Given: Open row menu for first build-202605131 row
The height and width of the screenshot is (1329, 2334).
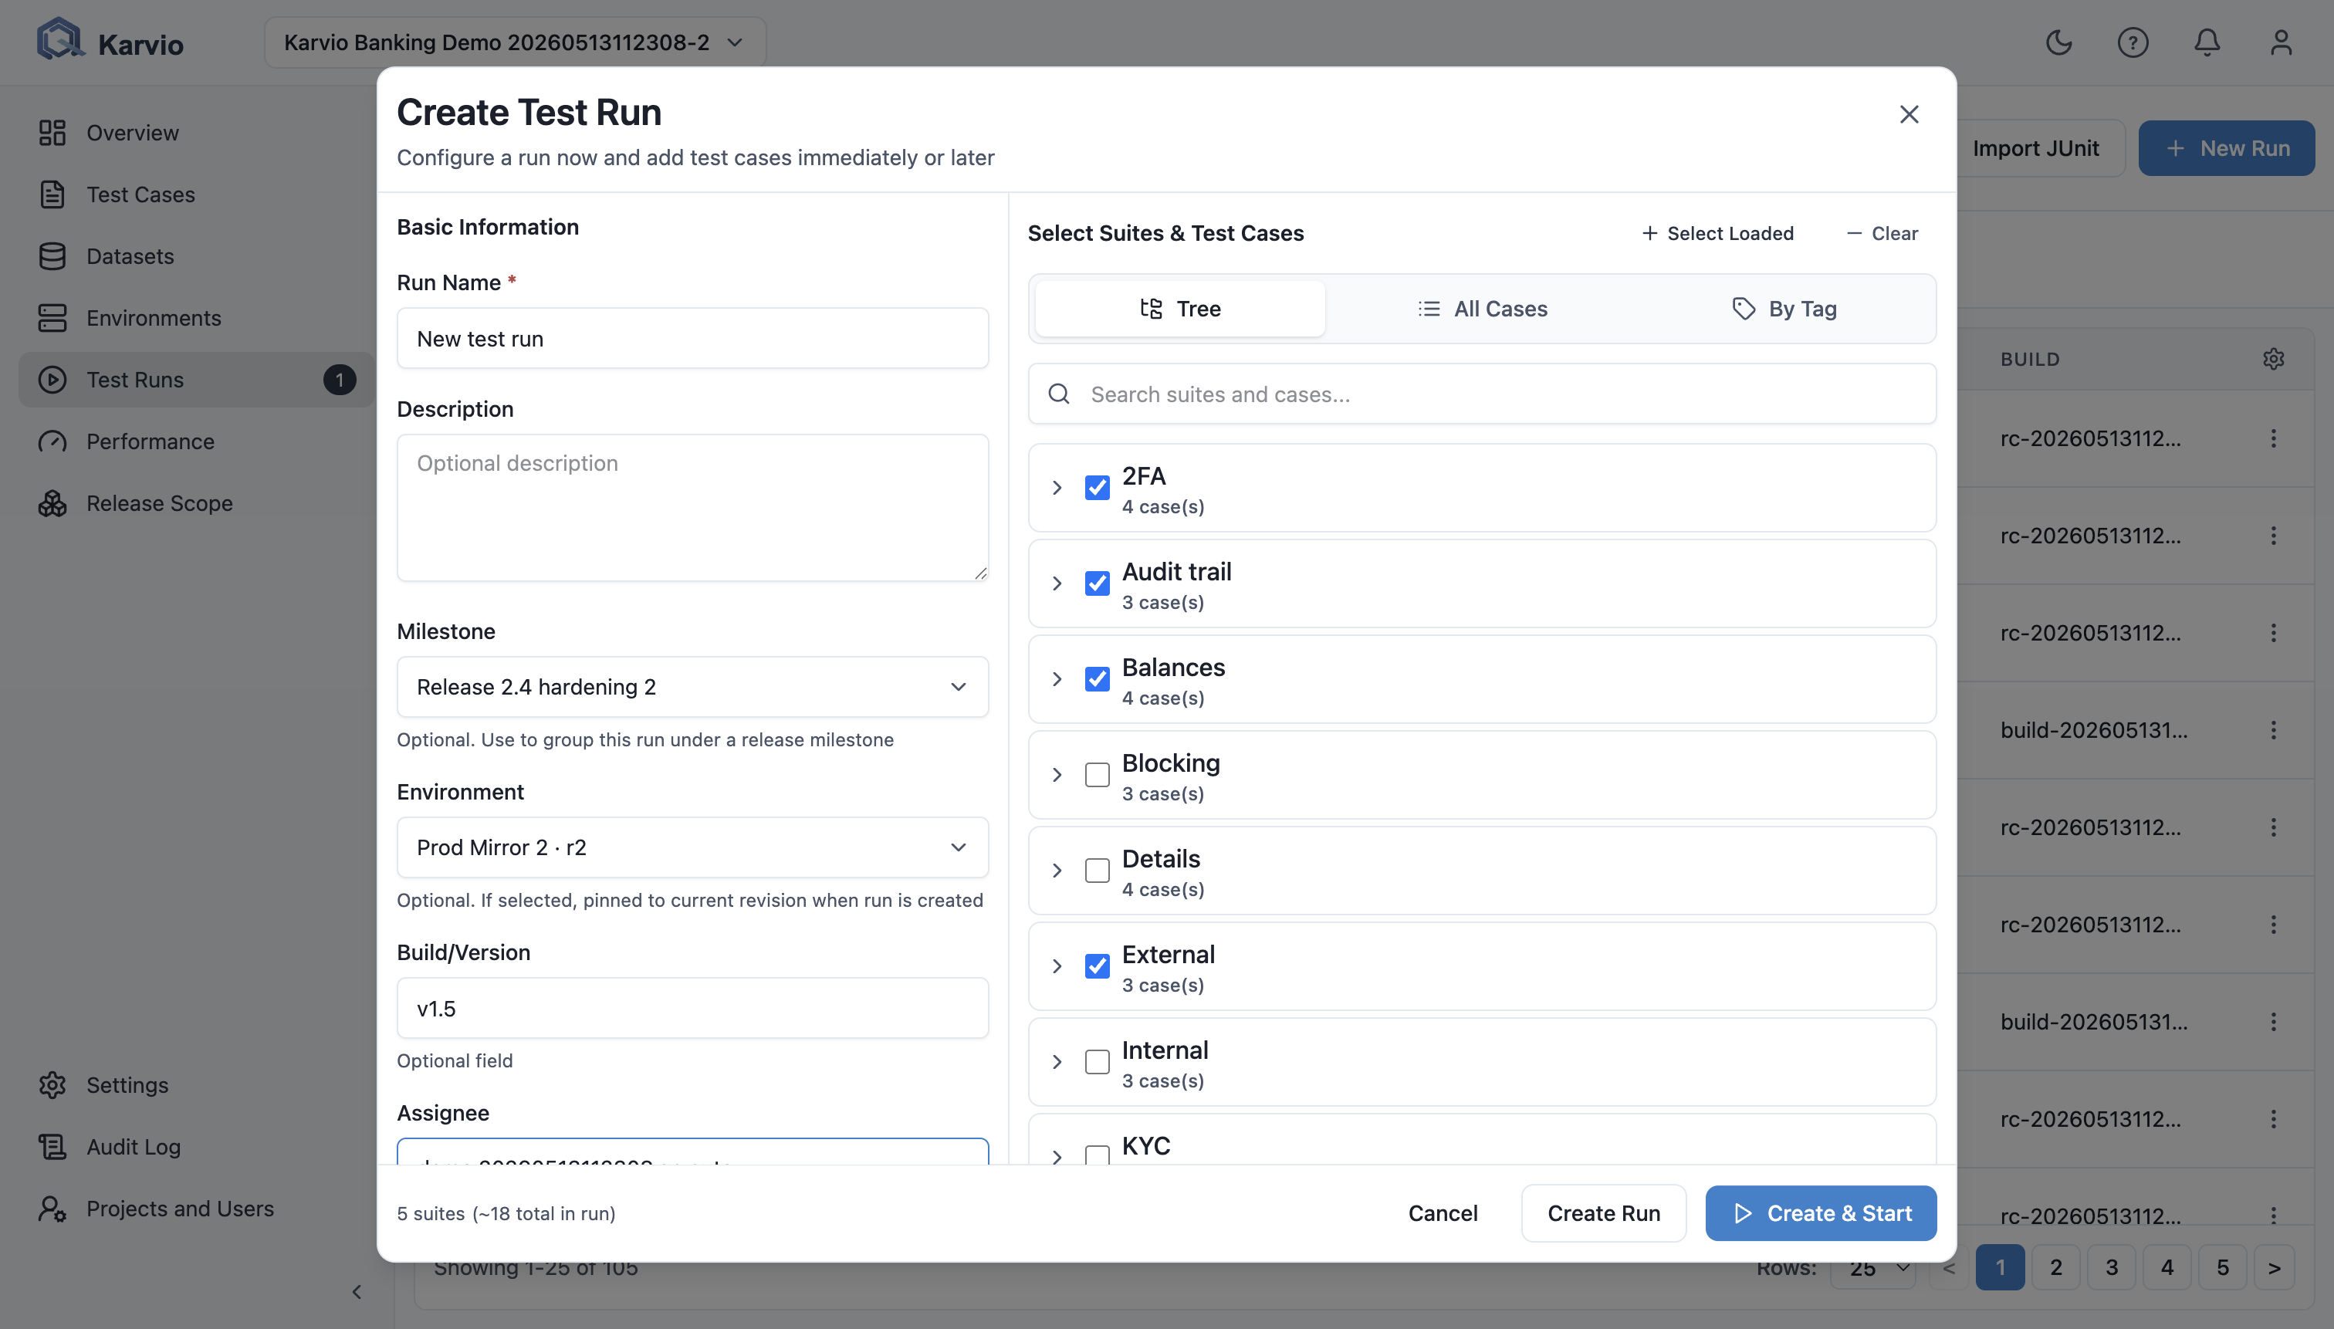Looking at the screenshot, I should coord(2273,730).
